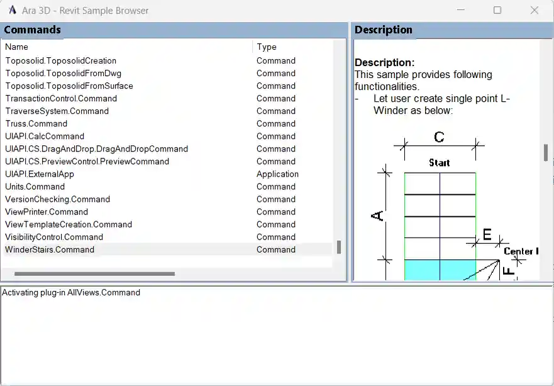The width and height of the screenshot is (554, 386).
Task: Select the VisibilityControl.Command sample
Action: [55, 237]
